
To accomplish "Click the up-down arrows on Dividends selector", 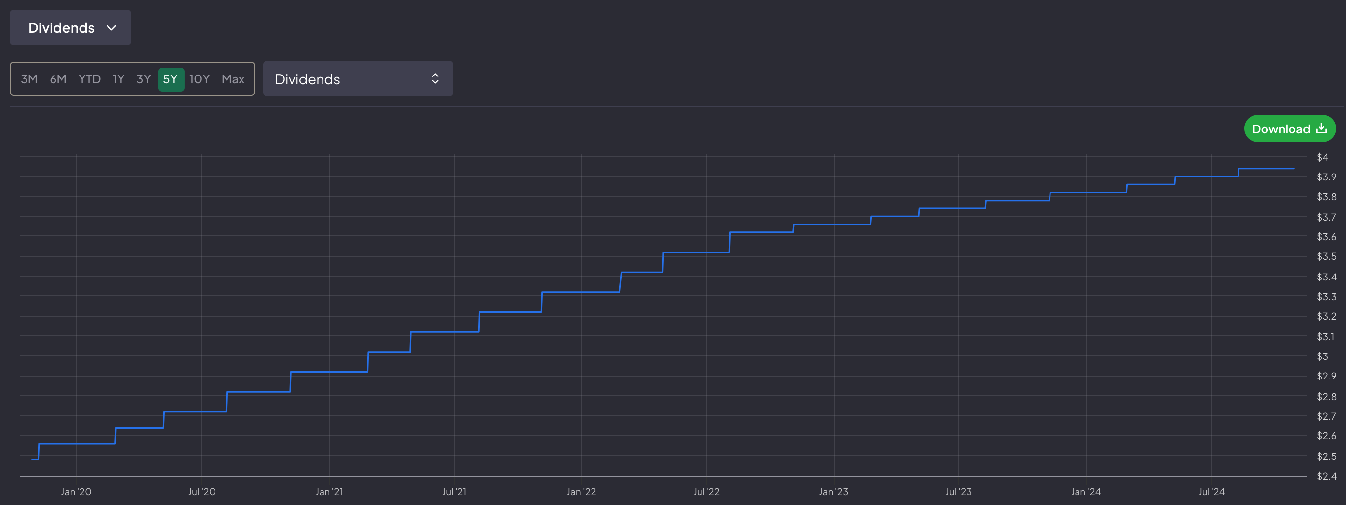I will pyautogui.click(x=435, y=79).
